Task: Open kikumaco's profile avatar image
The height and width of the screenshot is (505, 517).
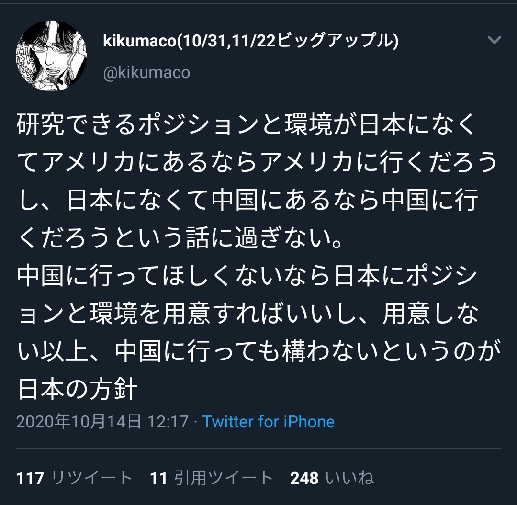Action: coord(51,56)
